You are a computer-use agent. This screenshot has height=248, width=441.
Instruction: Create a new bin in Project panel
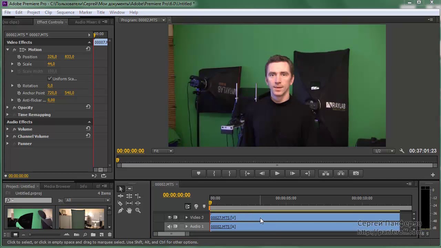(93, 235)
